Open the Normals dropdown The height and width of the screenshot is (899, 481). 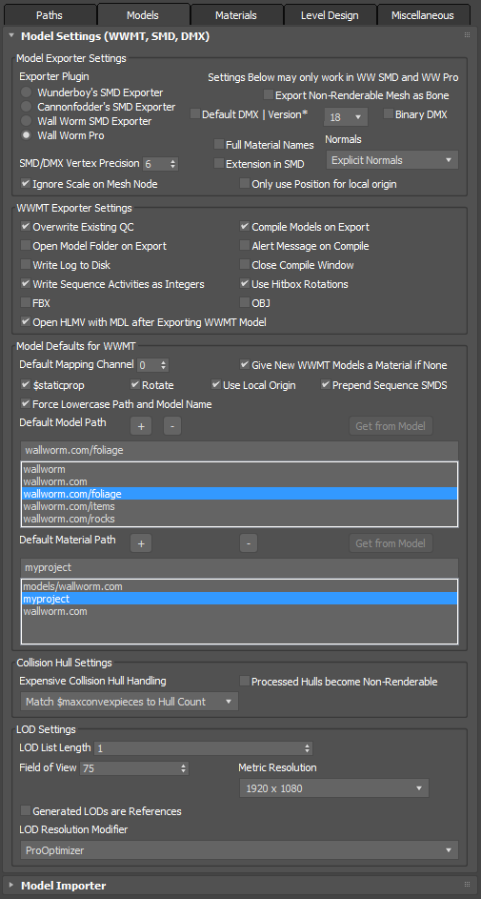point(392,160)
